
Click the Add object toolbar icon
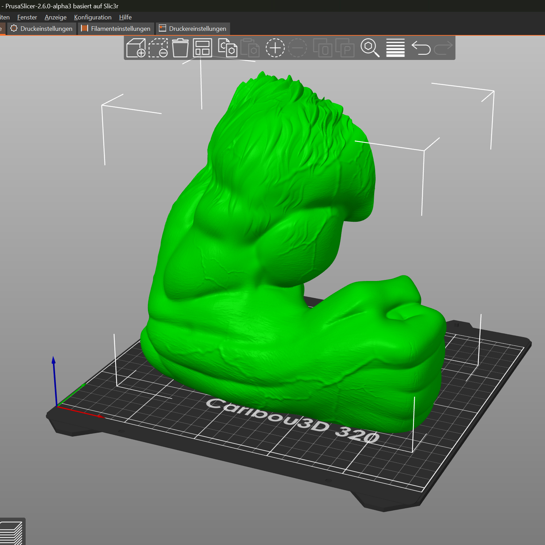click(136, 48)
